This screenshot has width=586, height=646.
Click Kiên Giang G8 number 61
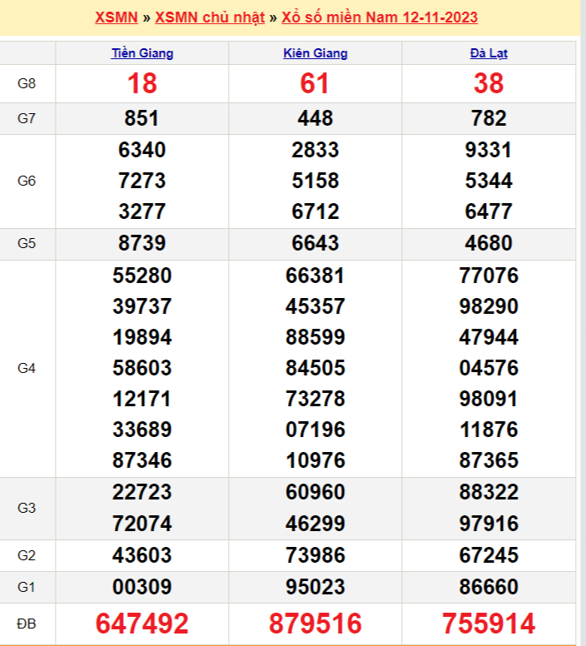tap(315, 83)
